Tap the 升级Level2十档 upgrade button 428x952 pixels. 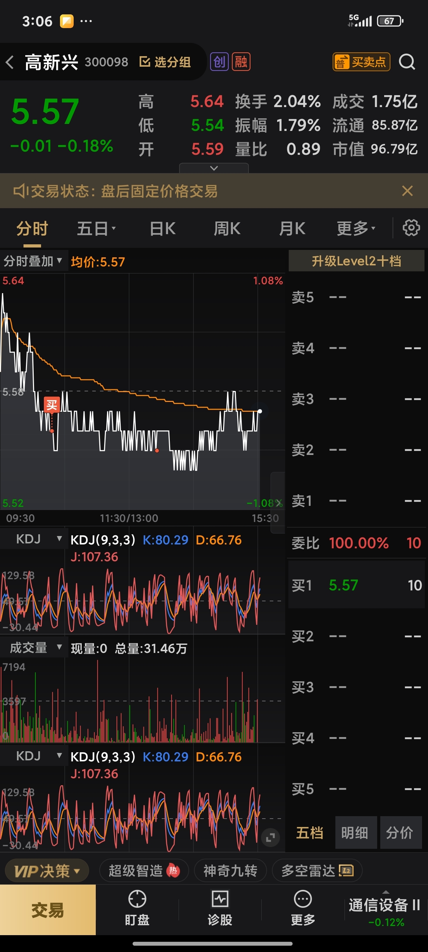coord(356,261)
